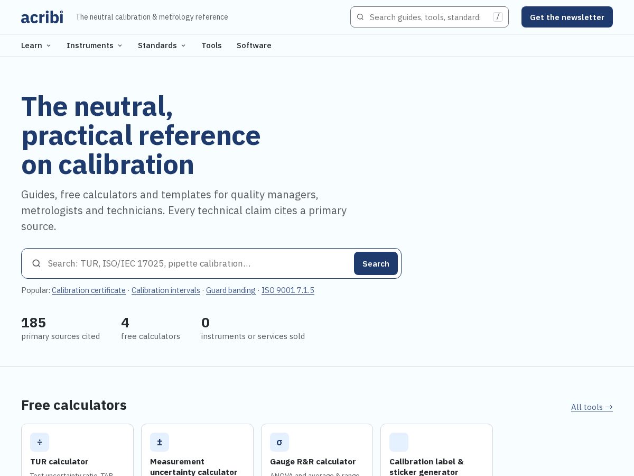
Task: Expand the Standards menu chevron
Action: pyautogui.click(x=183, y=45)
